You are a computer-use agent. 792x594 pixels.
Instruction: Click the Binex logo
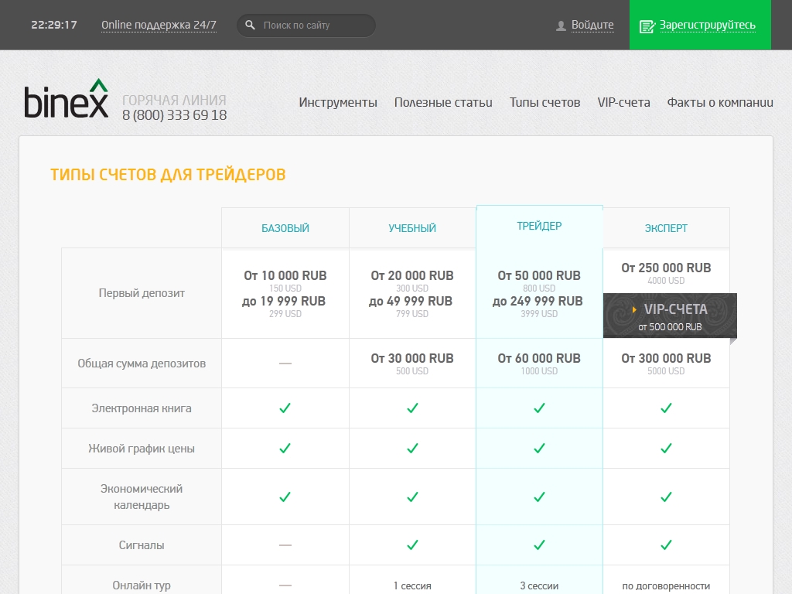click(67, 99)
